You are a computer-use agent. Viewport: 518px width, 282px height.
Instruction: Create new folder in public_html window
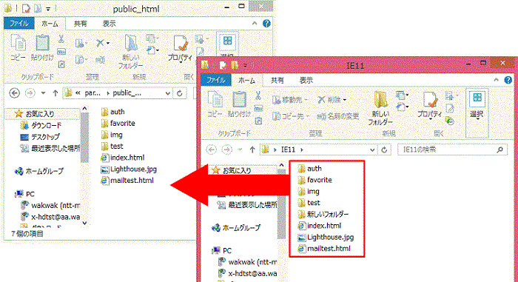tap(131, 52)
